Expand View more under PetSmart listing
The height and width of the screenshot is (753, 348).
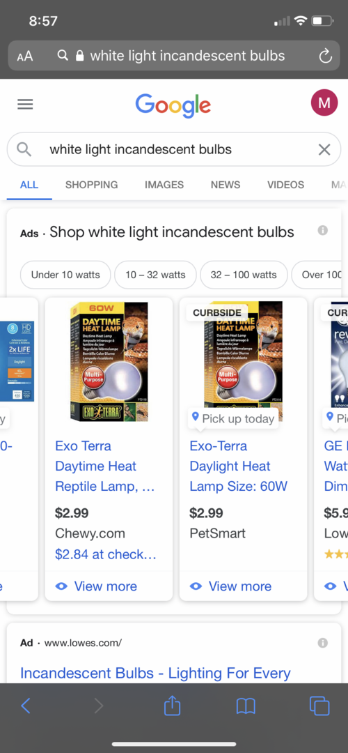pos(230,586)
